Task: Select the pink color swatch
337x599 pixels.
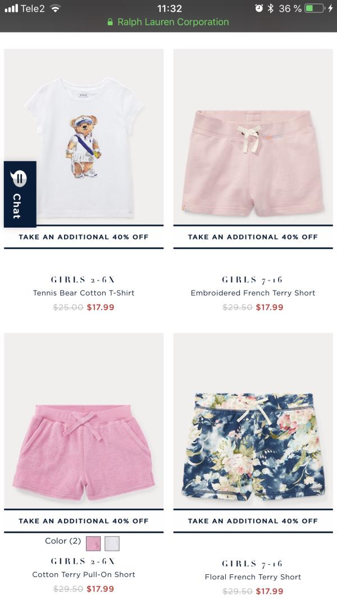Action: (93, 543)
